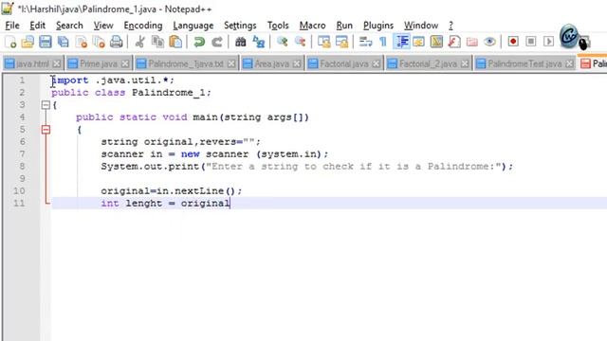Synchronize vertical scrolling icon
The height and width of the screenshot is (341, 607).
(x=323, y=42)
